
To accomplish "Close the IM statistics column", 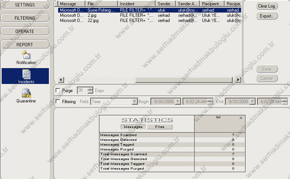I will coord(241,118).
